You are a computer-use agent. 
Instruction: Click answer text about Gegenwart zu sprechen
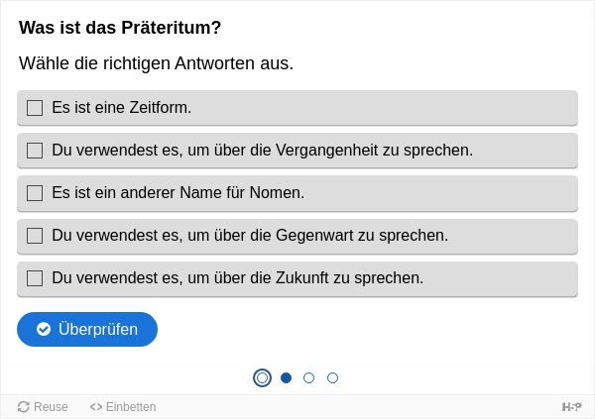tap(250, 236)
